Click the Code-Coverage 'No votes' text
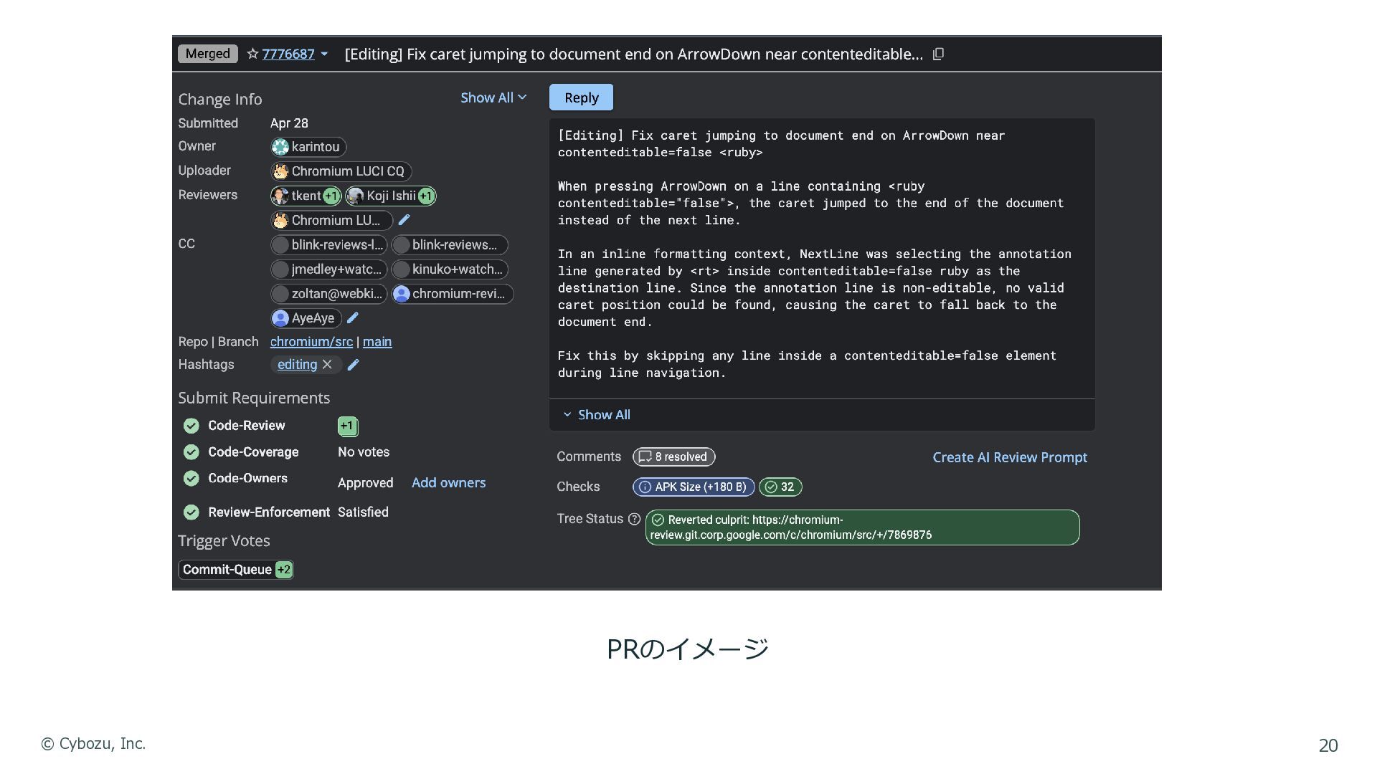 click(x=364, y=452)
